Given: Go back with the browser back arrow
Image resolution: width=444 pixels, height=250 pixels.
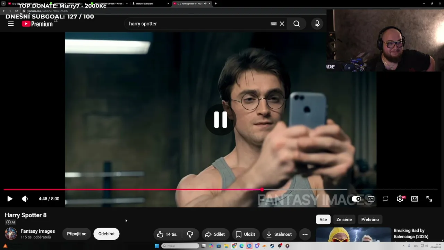Looking at the screenshot, I should pos(4,11).
